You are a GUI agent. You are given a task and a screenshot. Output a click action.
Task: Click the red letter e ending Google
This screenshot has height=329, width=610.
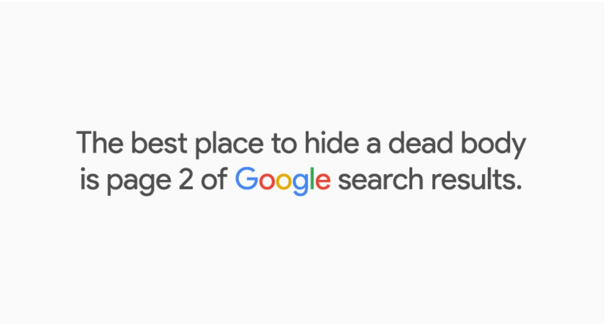click(323, 182)
